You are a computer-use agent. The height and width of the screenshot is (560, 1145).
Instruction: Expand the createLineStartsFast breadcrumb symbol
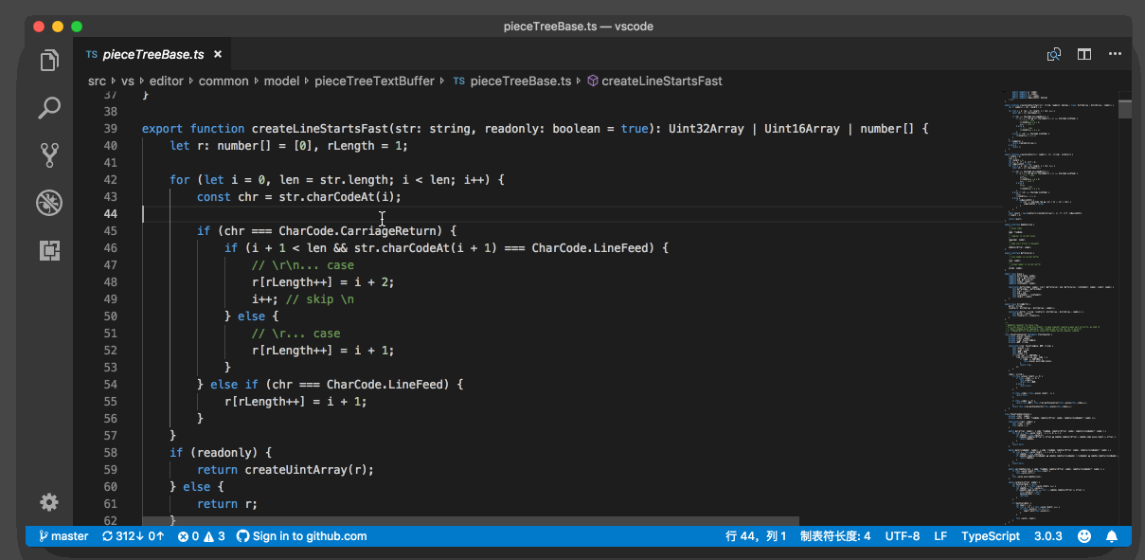tap(661, 81)
